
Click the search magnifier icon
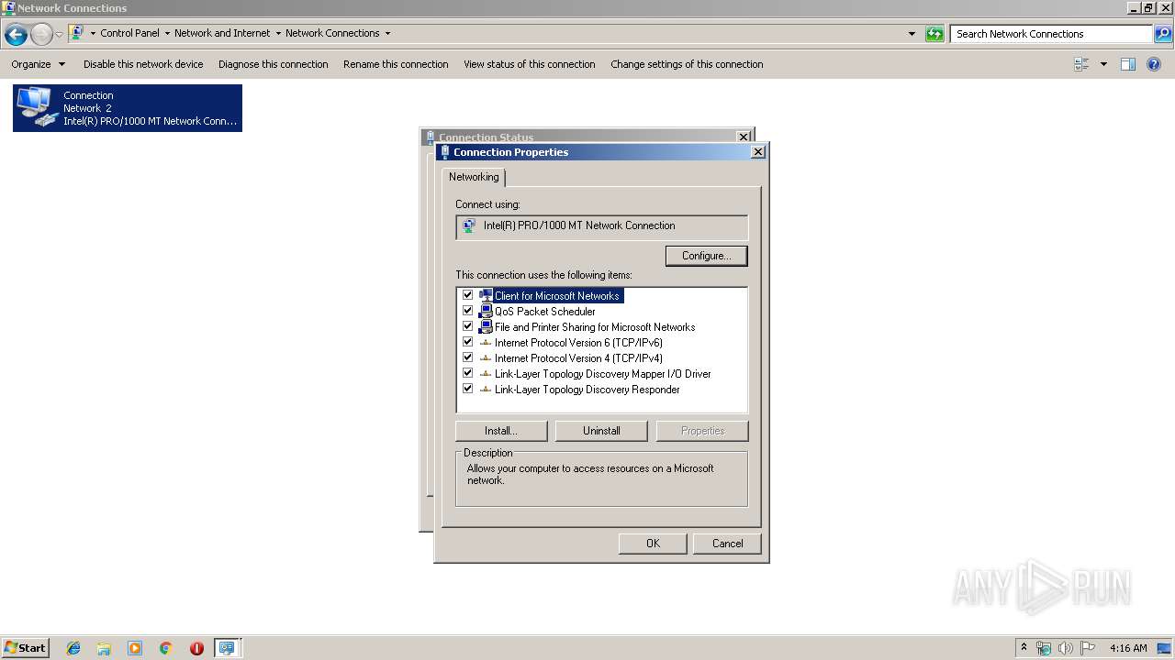point(1163,34)
